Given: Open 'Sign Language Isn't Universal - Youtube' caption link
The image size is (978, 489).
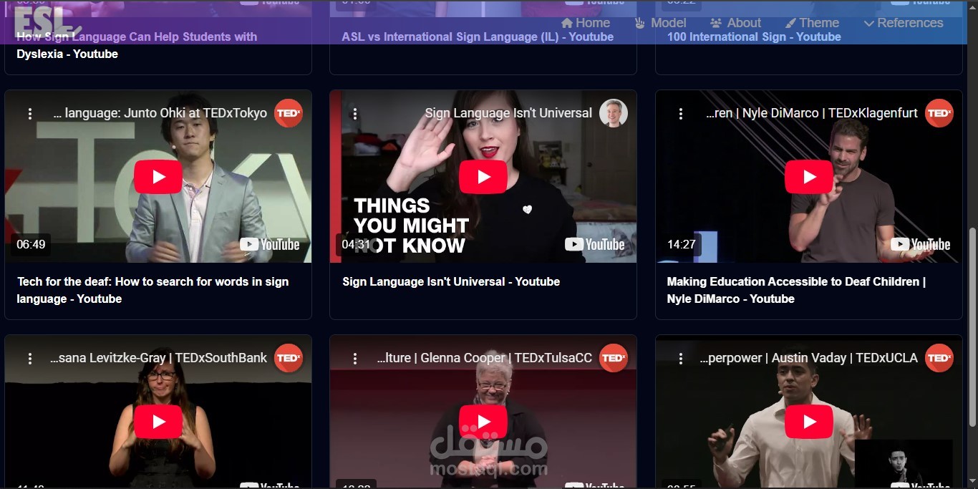Looking at the screenshot, I should pyautogui.click(x=451, y=281).
